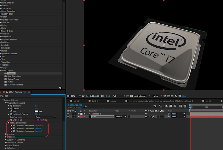
Task: Hide the E3D layer eye toggle
Action: click(x=68, y=117)
